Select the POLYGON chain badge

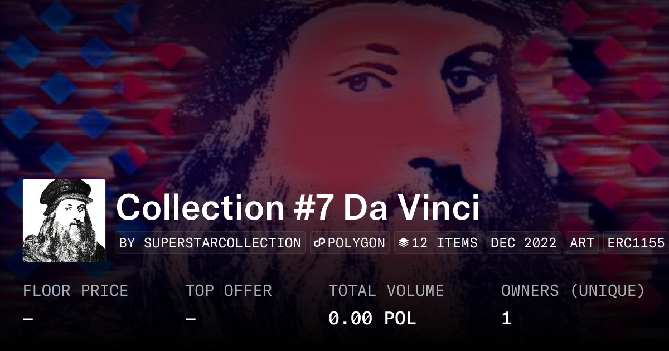click(x=350, y=243)
